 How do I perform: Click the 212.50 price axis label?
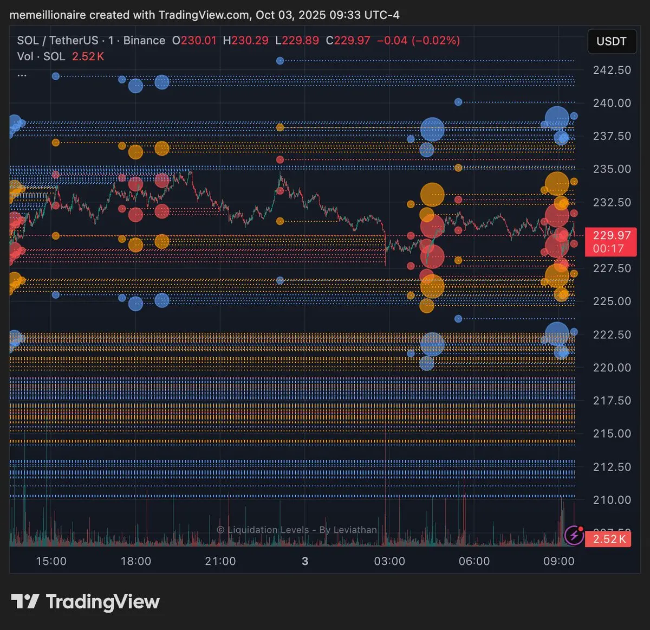click(612, 467)
